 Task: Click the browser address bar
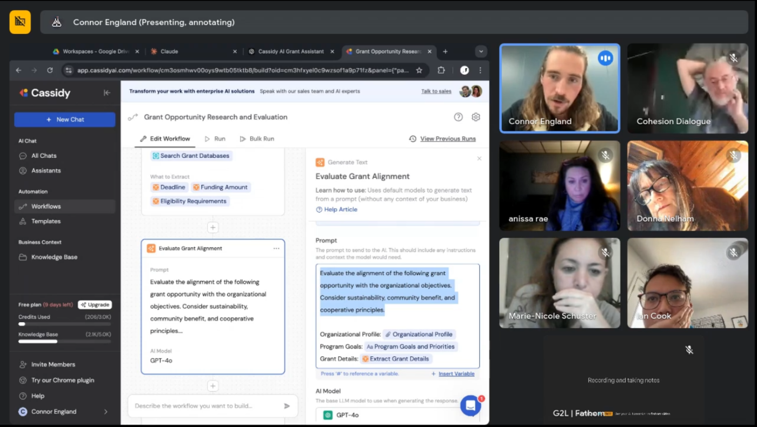tap(243, 70)
